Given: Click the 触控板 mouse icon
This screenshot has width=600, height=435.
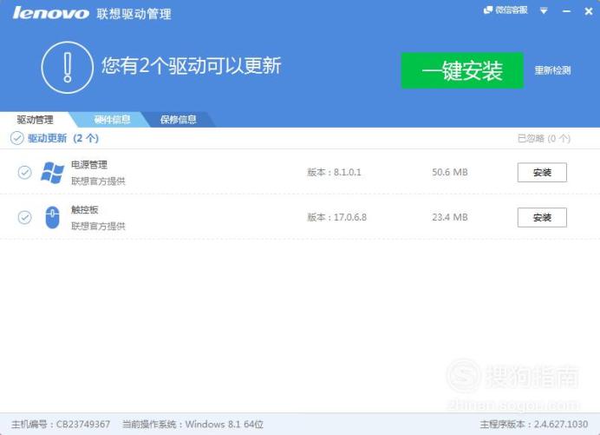Looking at the screenshot, I should (x=52, y=217).
